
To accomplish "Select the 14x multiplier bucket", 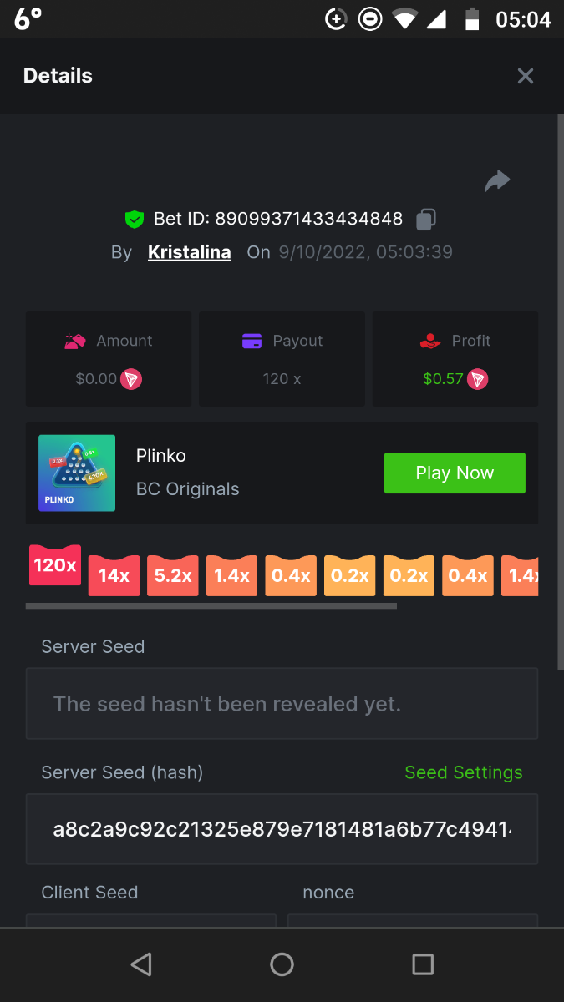I will coord(114,575).
